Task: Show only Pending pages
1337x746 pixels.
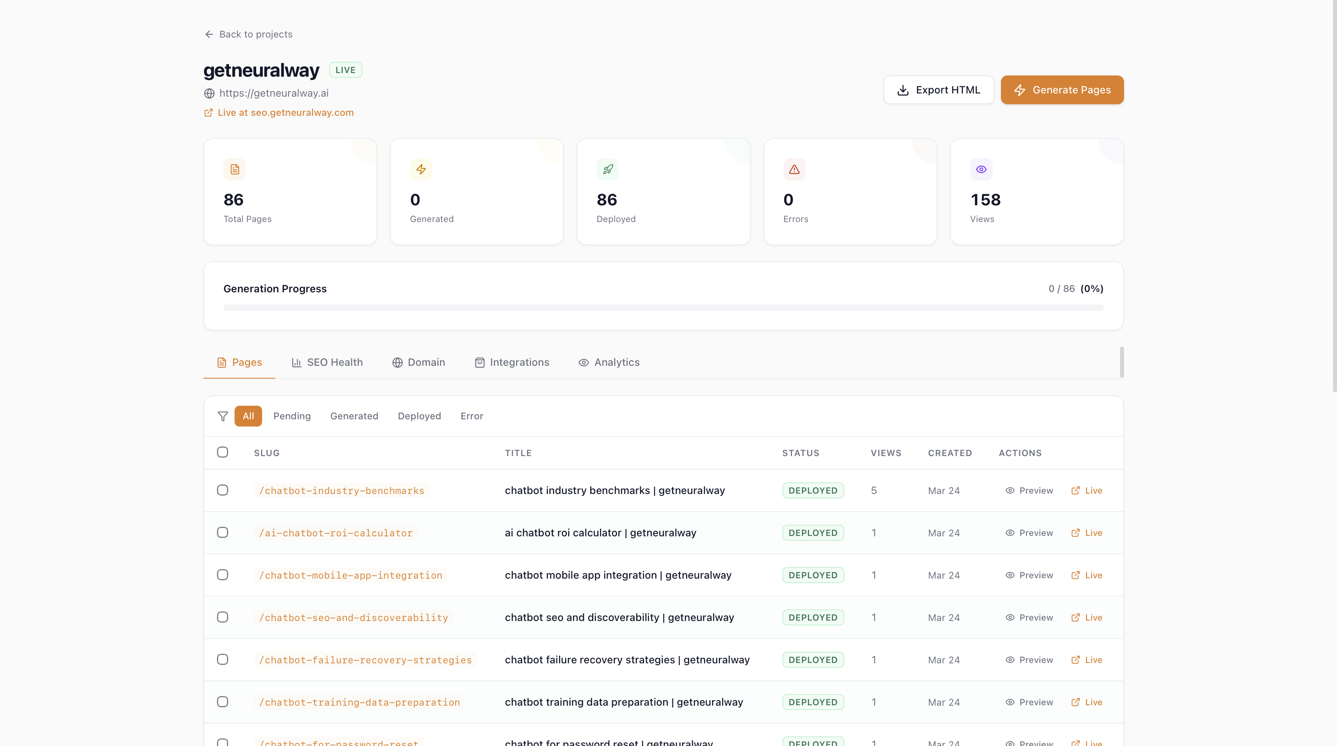Action: click(292, 416)
